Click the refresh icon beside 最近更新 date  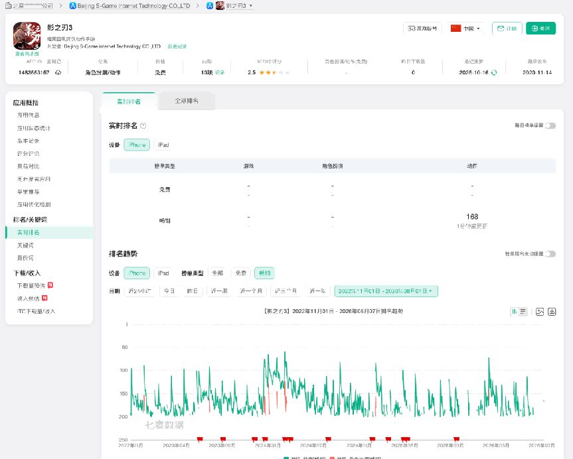point(494,73)
